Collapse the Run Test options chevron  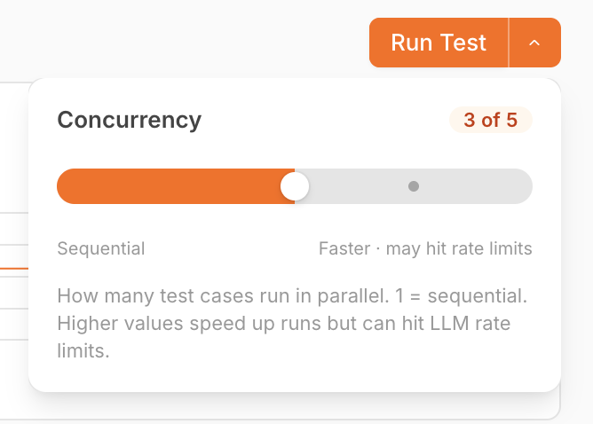pos(534,43)
